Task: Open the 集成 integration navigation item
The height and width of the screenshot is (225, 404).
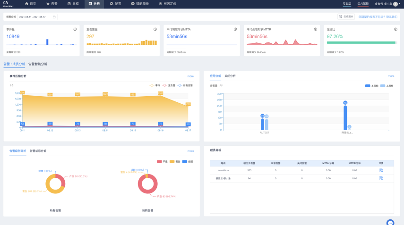Action: (73, 4)
